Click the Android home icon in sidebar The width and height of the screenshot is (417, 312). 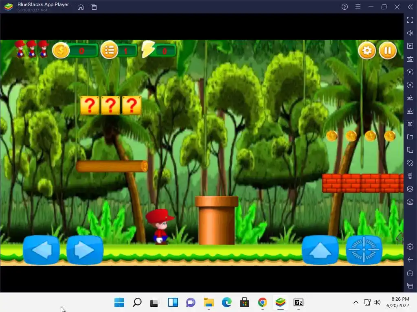click(x=410, y=273)
